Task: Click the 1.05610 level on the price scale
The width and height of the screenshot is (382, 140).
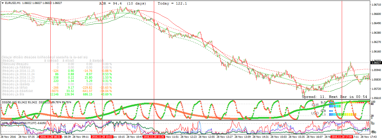Action: click(x=376, y=98)
